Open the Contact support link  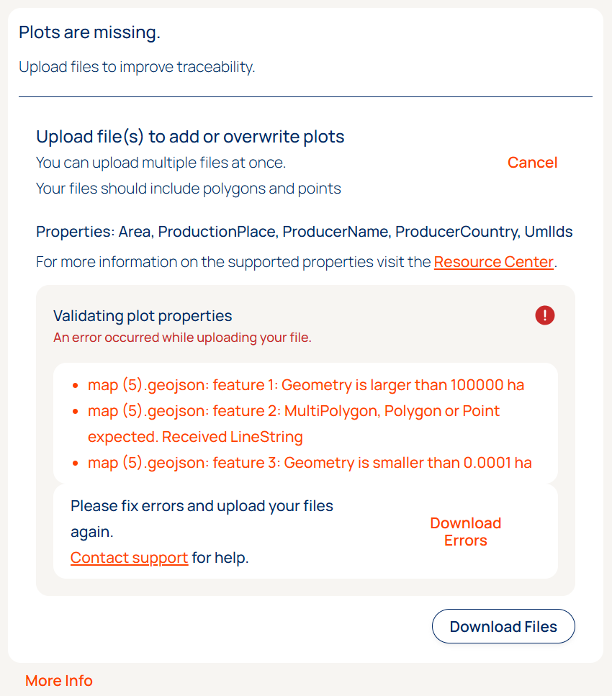pos(130,558)
